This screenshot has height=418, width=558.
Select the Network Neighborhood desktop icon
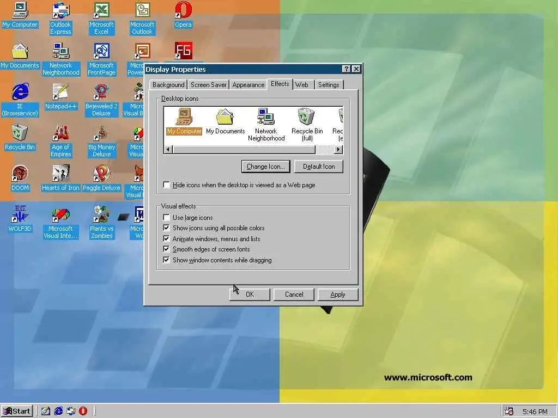61,59
